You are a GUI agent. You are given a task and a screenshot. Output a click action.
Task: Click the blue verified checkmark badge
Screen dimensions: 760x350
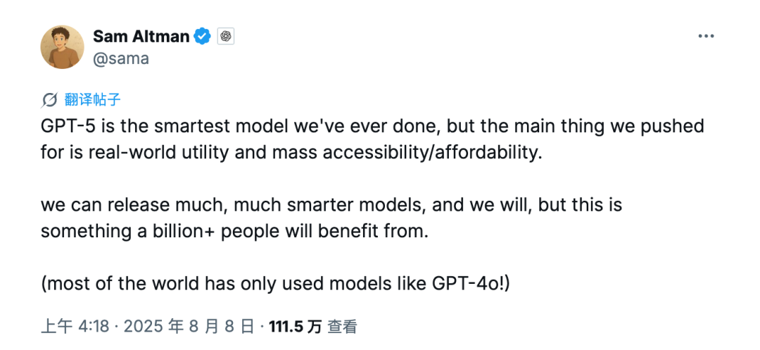(202, 37)
